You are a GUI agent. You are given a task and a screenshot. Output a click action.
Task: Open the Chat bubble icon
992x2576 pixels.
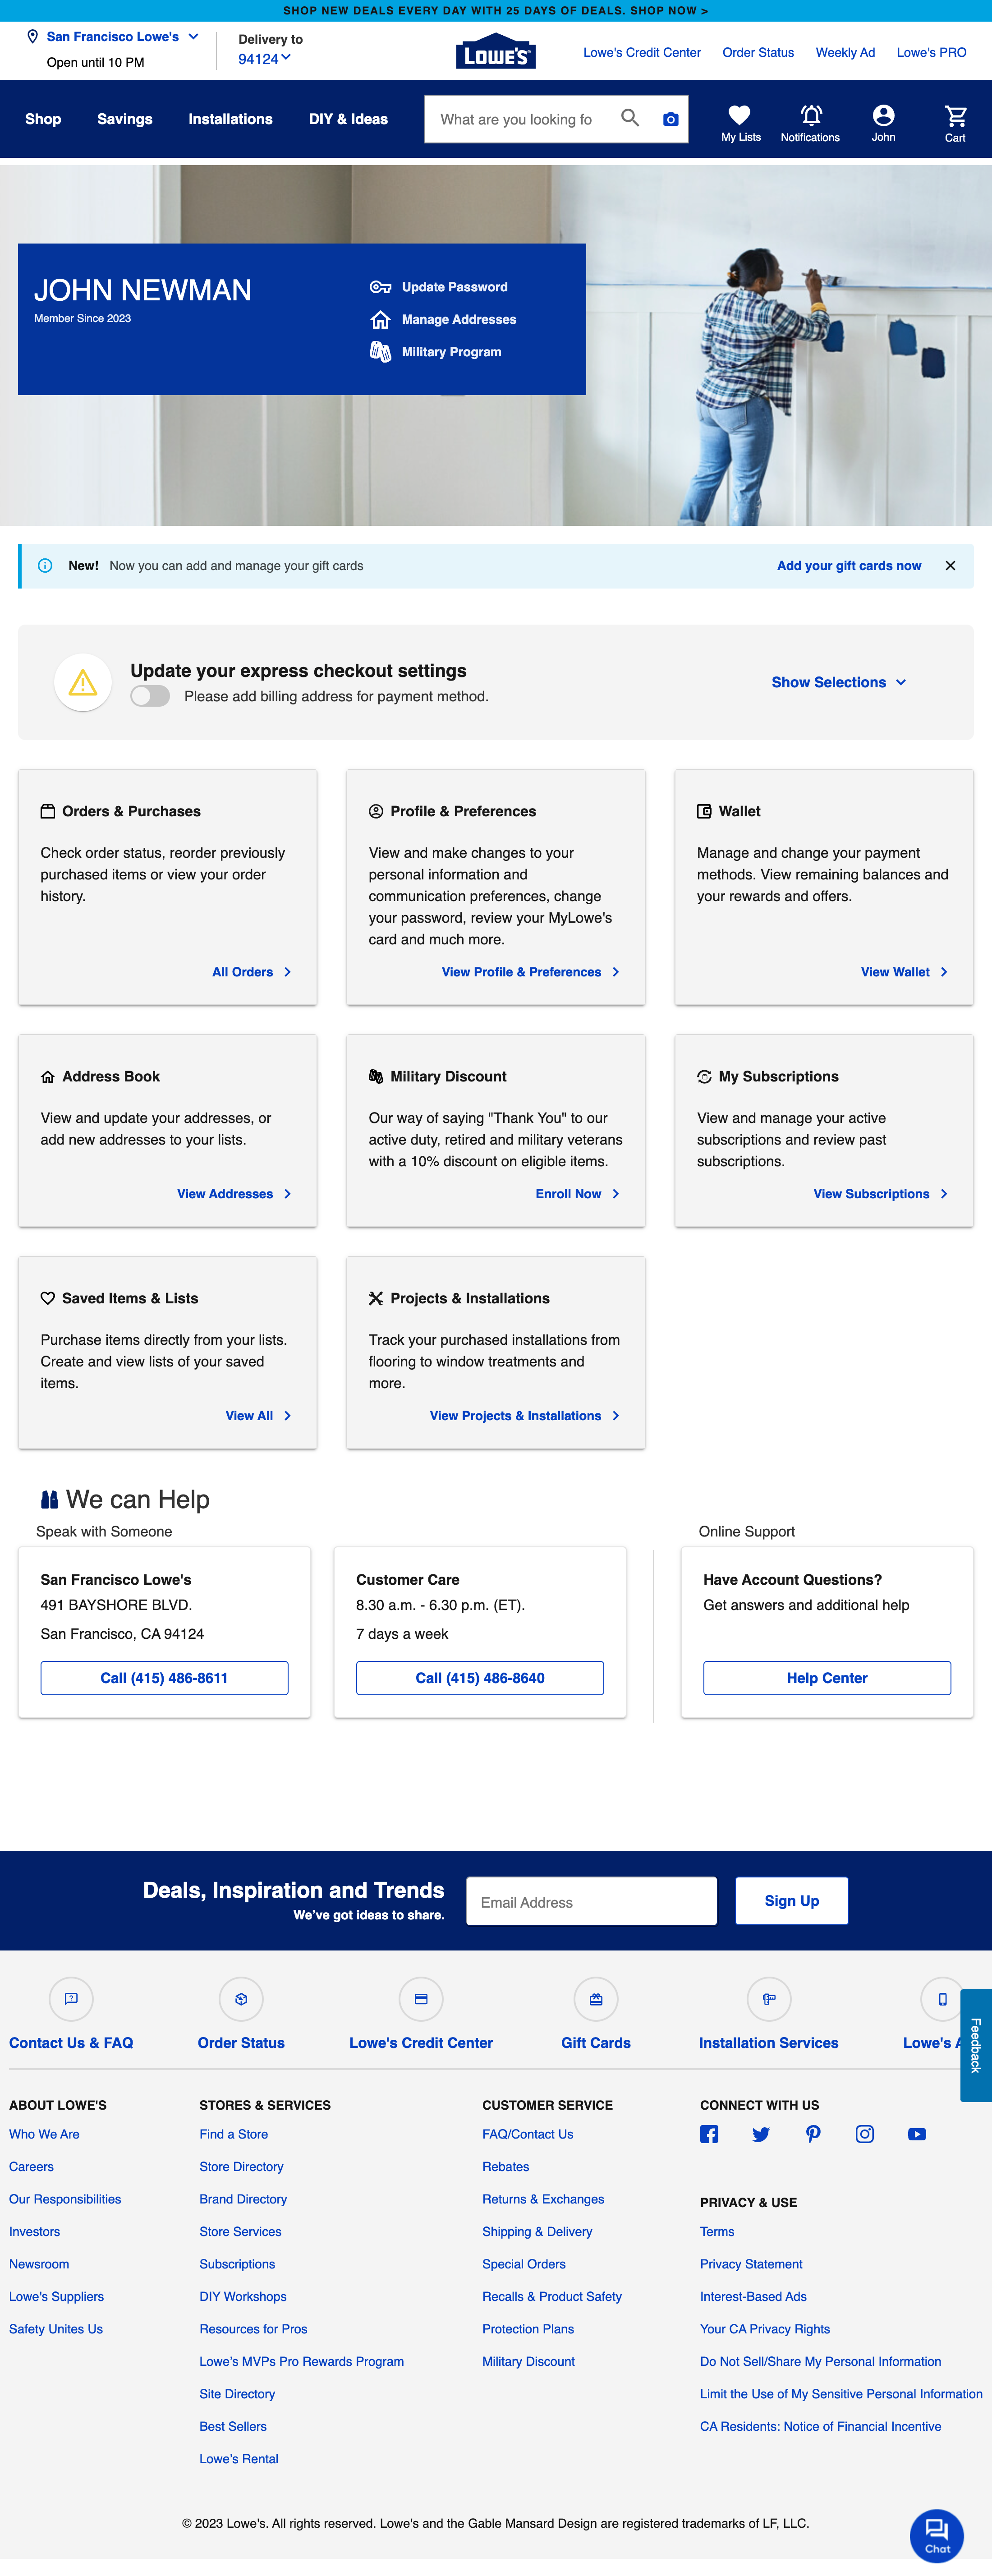coord(936,2534)
